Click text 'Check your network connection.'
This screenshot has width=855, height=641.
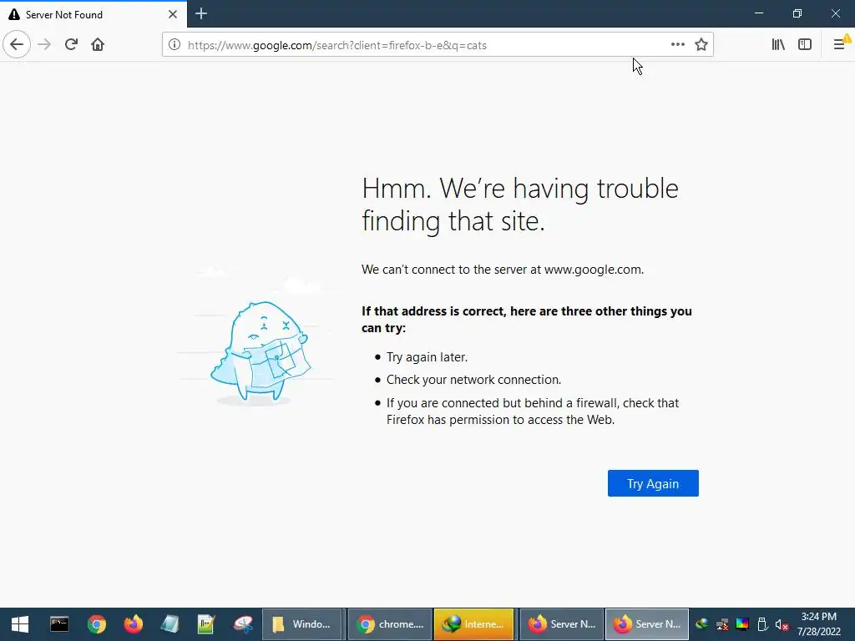474,380
